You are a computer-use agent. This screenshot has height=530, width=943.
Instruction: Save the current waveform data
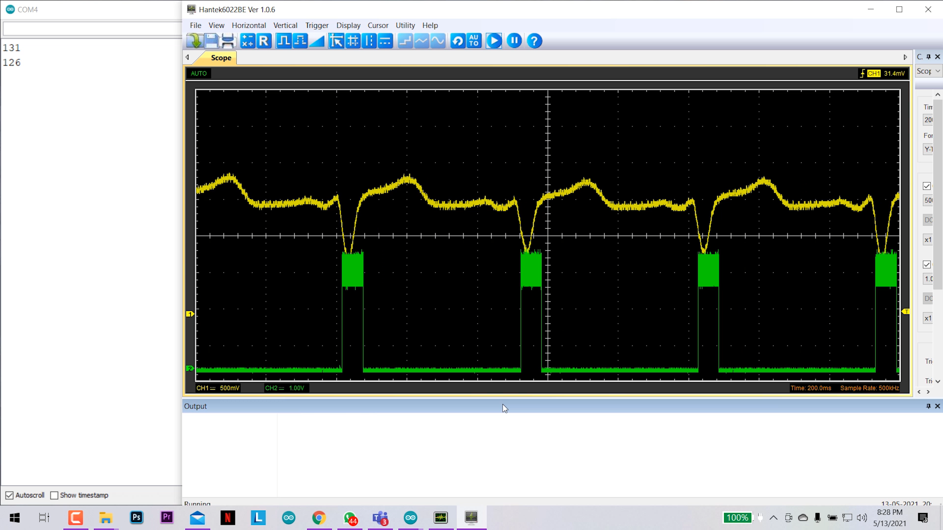click(212, 41)
